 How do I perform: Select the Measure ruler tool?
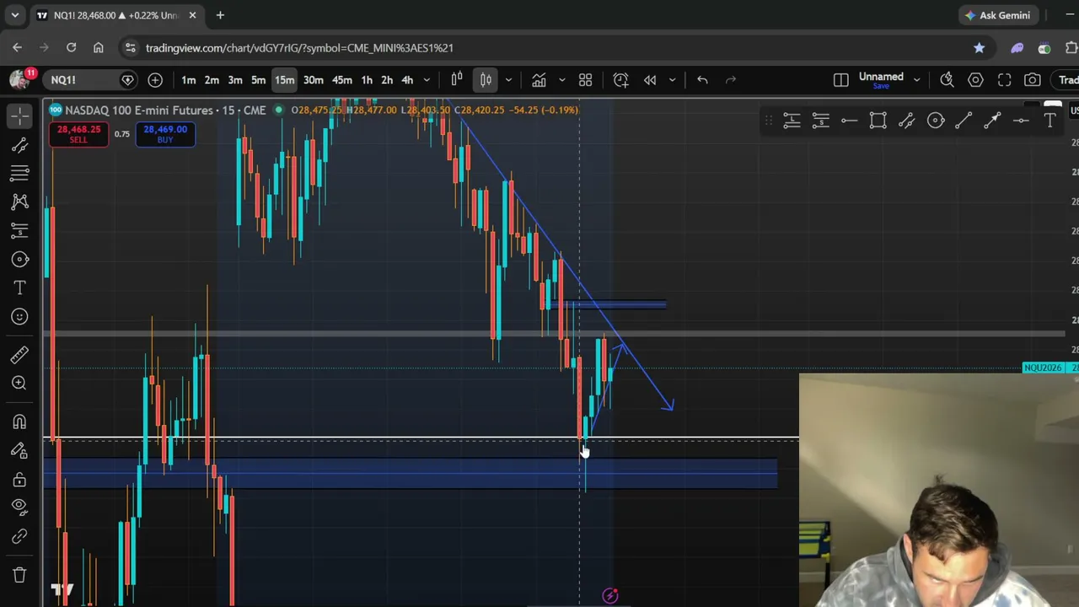(x=20, y=355)
